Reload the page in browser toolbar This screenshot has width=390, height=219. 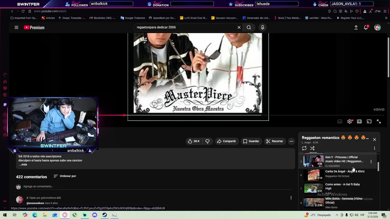click(23, 11)
